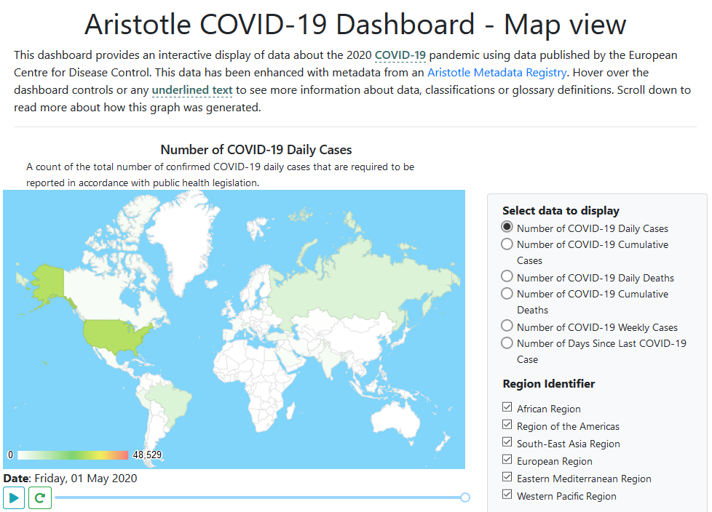
Task: Select Number of COVID-19 Cumulative Cases option
Action: click(x=507, y=244)
